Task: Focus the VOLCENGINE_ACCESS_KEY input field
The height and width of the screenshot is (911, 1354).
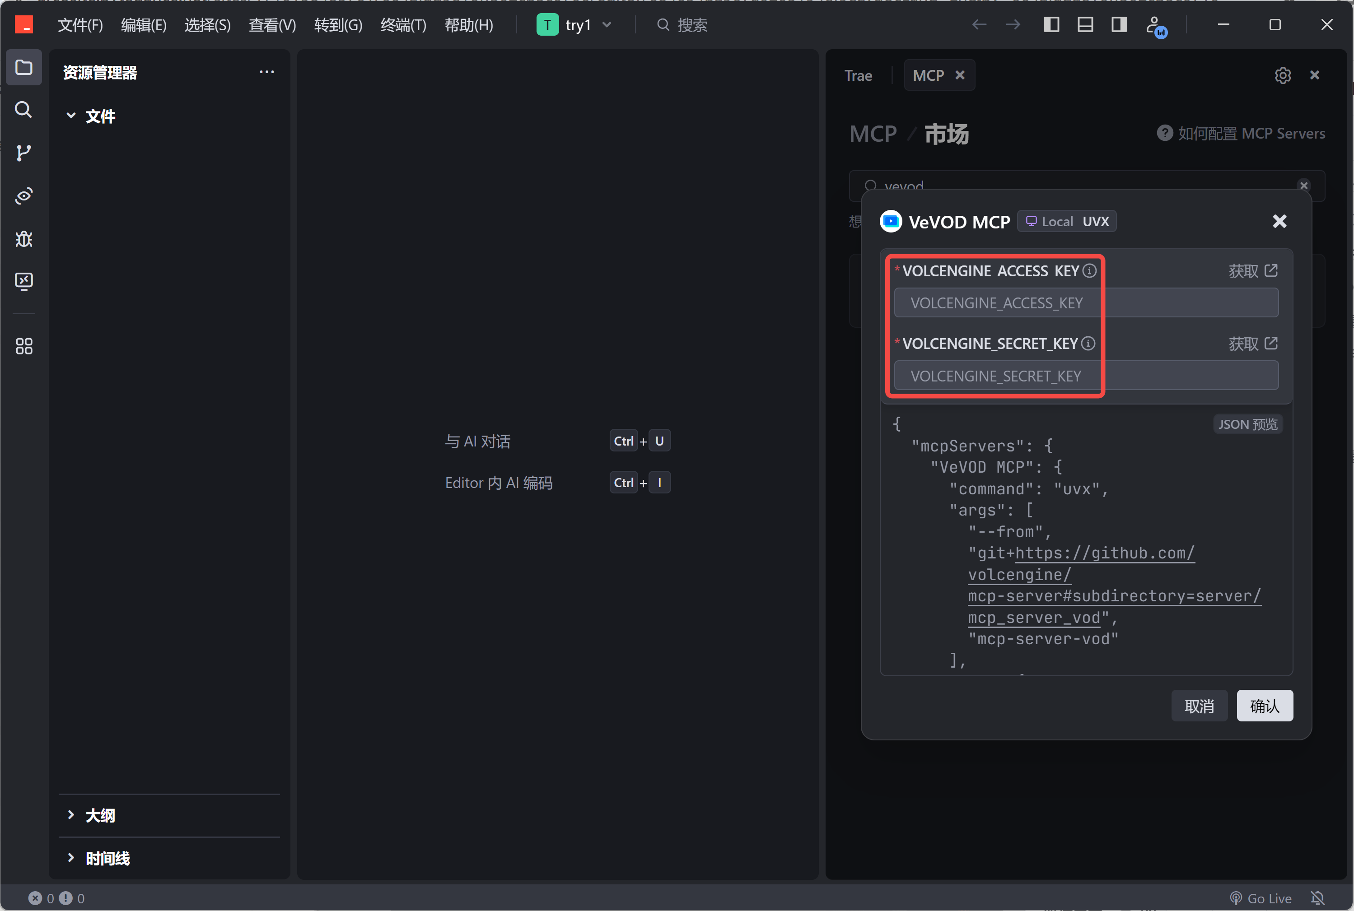Action: 1086,303
